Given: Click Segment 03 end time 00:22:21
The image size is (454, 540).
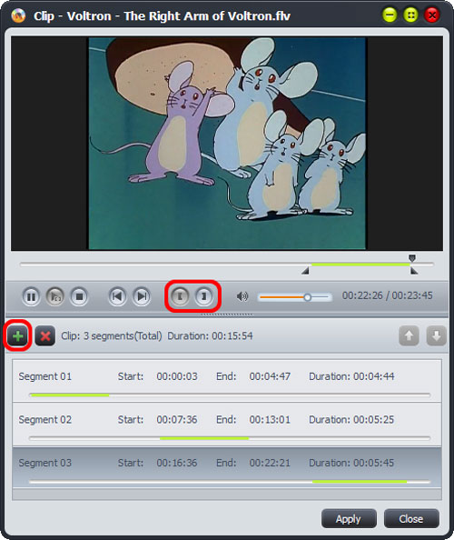Looking at the screenshot, I should tap(270, 463).
